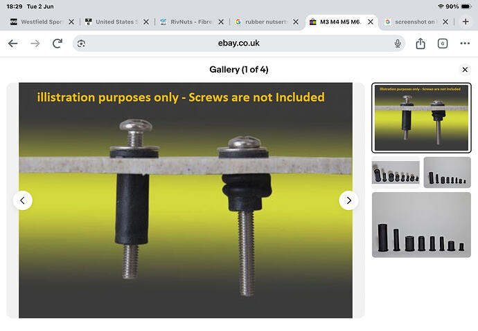Select the large thumbnail of eight black nutserts
478x331 pixels.
click(421, 225)
